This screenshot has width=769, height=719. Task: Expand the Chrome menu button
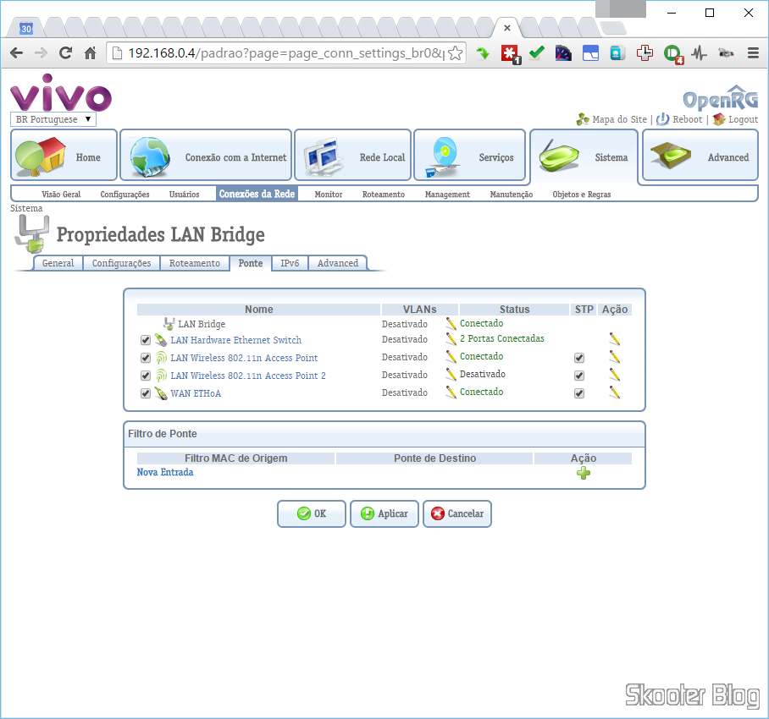click(x=753, y=52)
